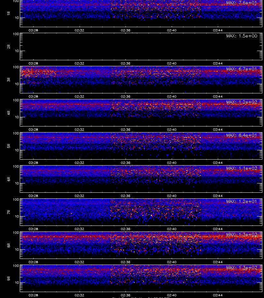Click 02:28 time label under 1R panel
This screenshot has width=264, height=298.
pos(33,30)
